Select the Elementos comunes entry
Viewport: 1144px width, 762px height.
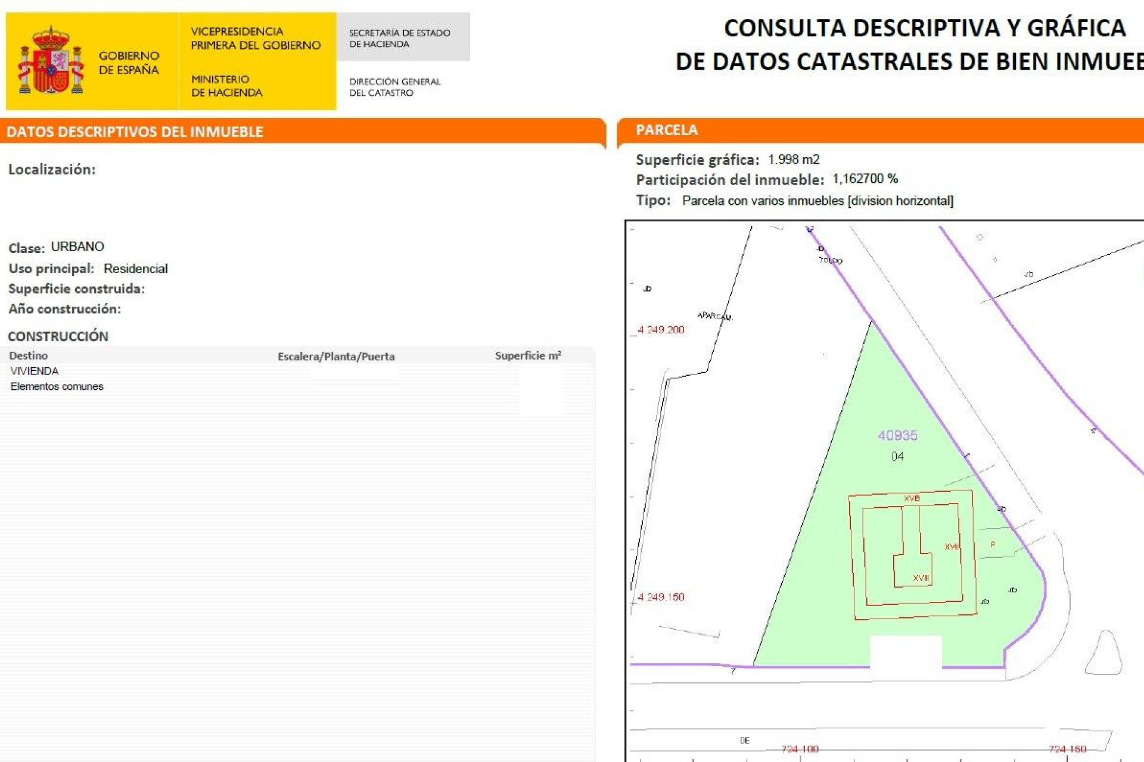tap(58, 386)
